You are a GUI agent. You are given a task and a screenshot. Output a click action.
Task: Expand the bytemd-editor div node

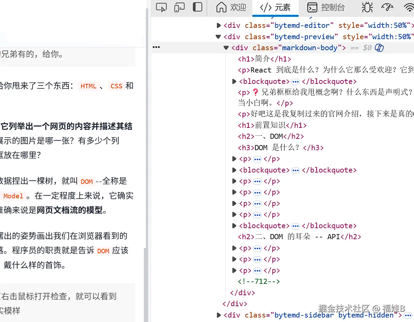coord(219,25)
